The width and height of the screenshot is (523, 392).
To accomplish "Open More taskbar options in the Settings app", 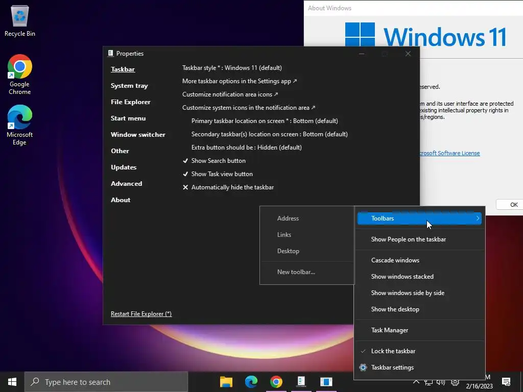I will coord(239,81).
